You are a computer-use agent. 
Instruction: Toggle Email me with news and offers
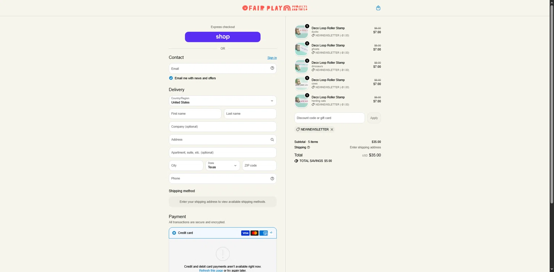coord(171,78)
